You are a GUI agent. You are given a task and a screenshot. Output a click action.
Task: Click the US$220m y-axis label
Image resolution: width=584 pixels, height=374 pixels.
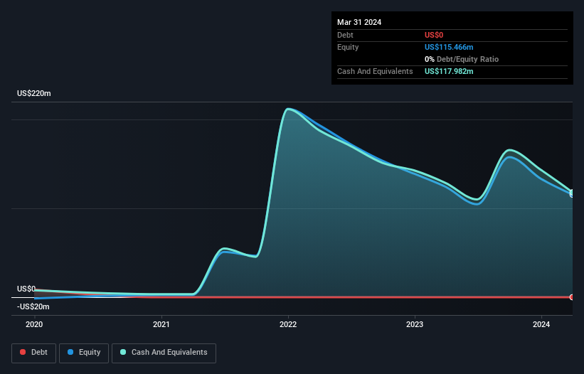tap(34, 93)
